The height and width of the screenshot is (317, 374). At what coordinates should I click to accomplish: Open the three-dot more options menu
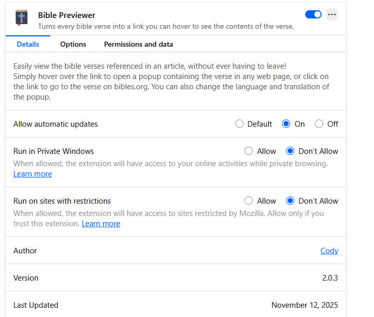coord(332,15)
